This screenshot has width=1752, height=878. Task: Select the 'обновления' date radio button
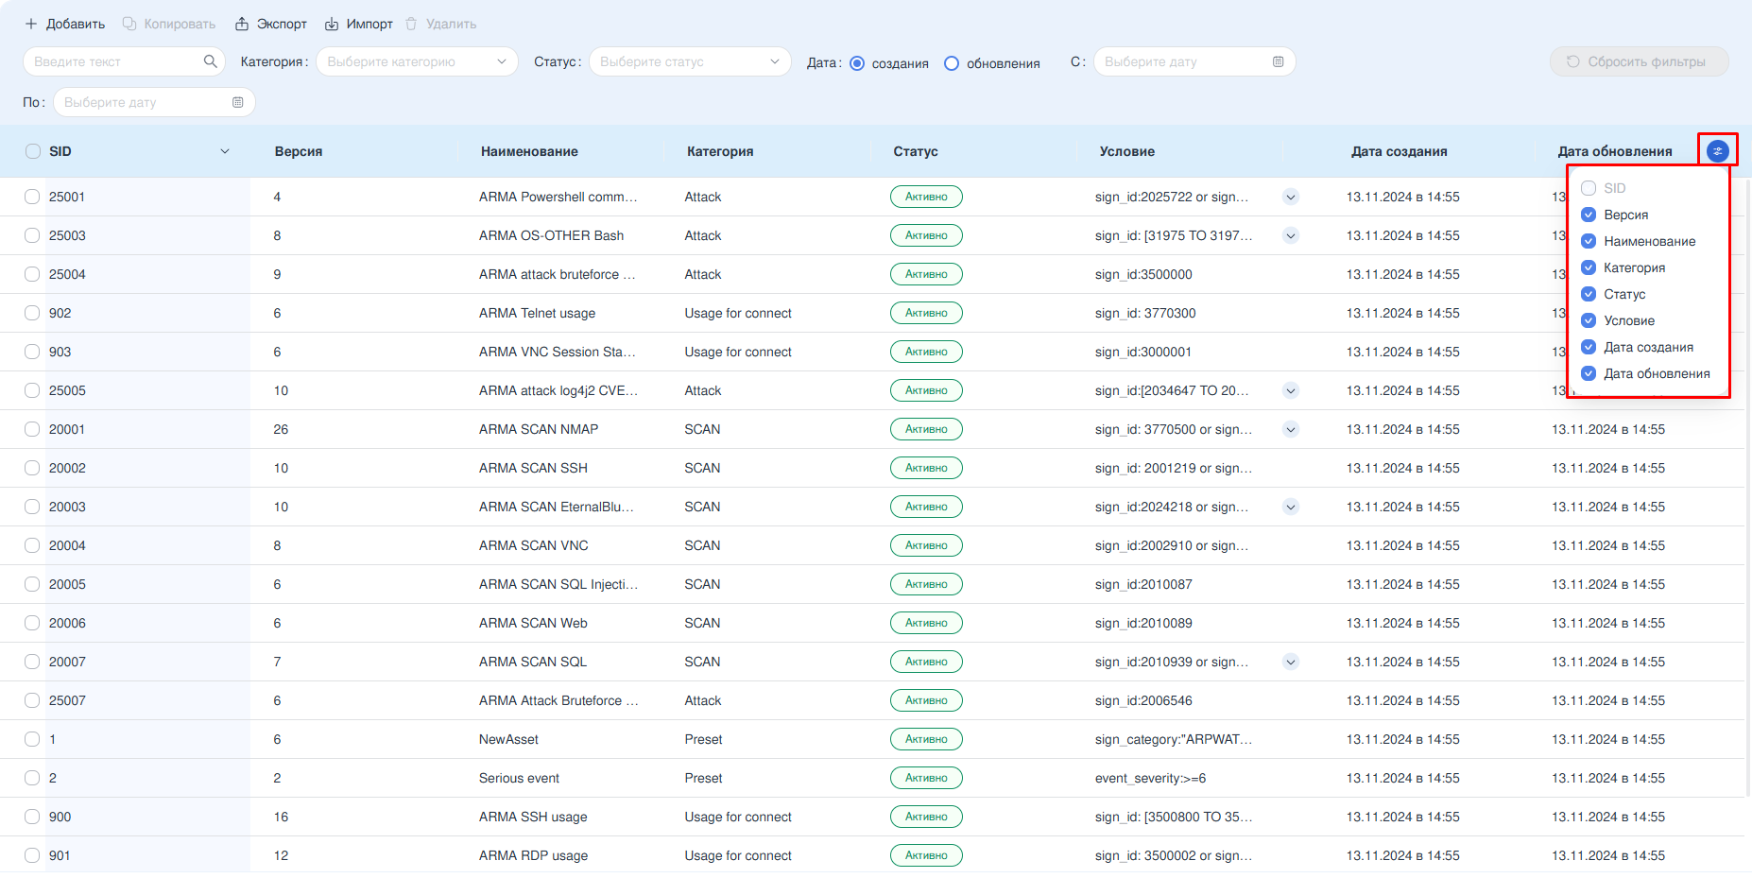pos(952,63)
